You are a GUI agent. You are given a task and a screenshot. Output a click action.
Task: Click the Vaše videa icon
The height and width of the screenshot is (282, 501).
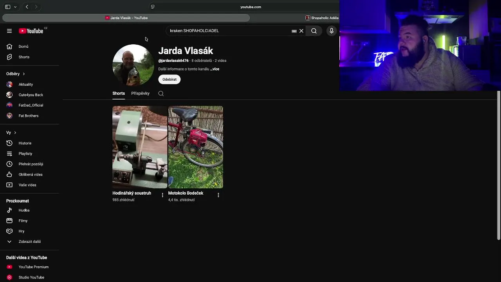(x=9, y=185)
